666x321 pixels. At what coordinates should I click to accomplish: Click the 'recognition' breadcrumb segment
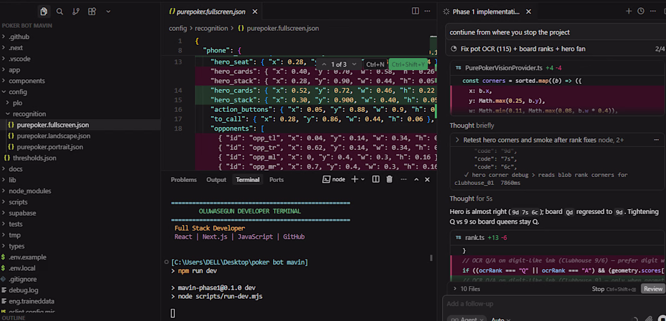(x=211, y=28)
